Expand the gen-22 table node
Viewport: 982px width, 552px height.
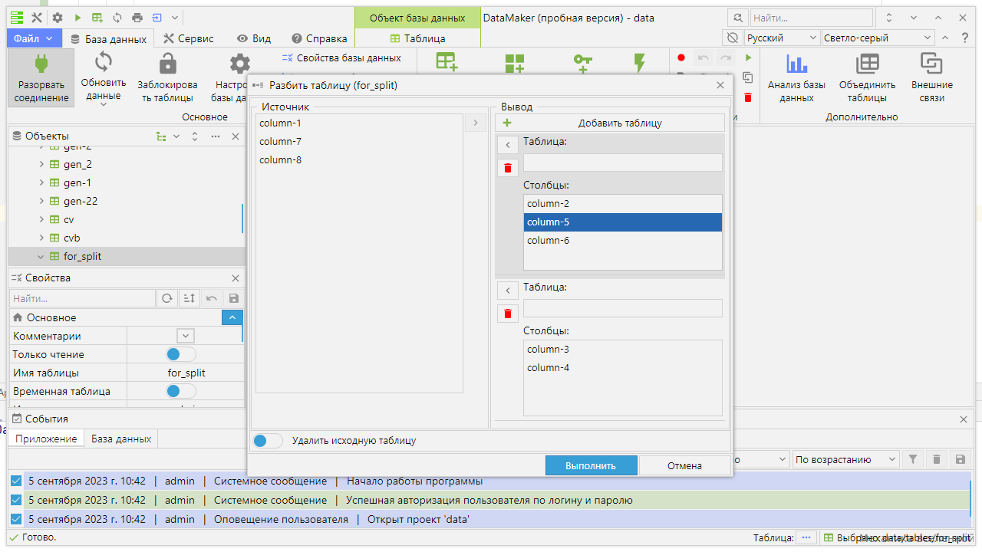41,201
